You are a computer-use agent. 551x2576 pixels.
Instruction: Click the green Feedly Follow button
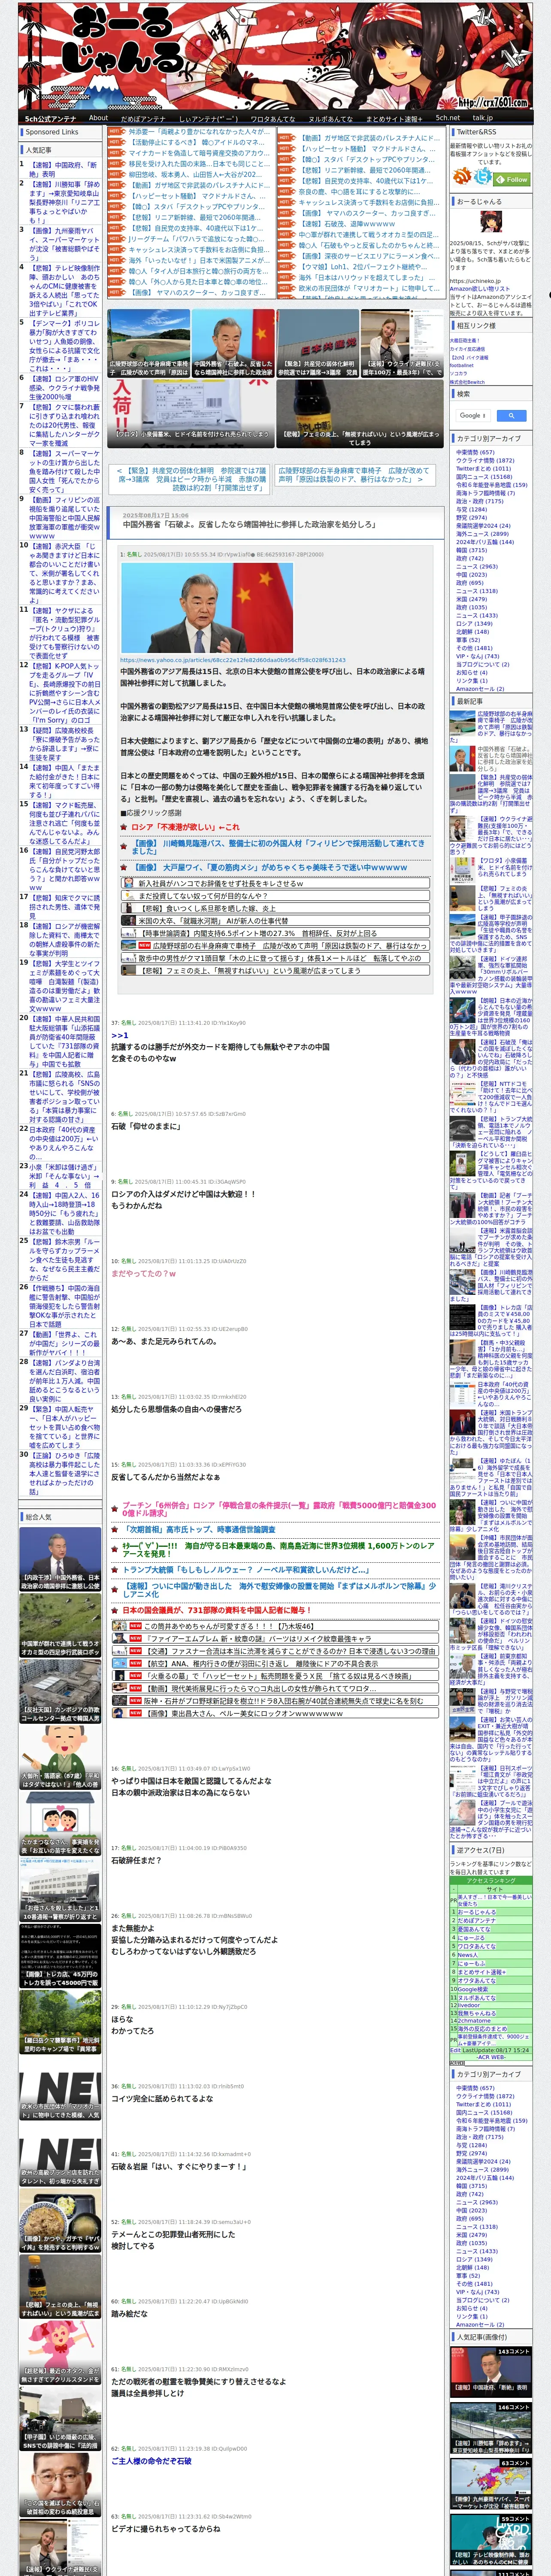tap(512, 179)
